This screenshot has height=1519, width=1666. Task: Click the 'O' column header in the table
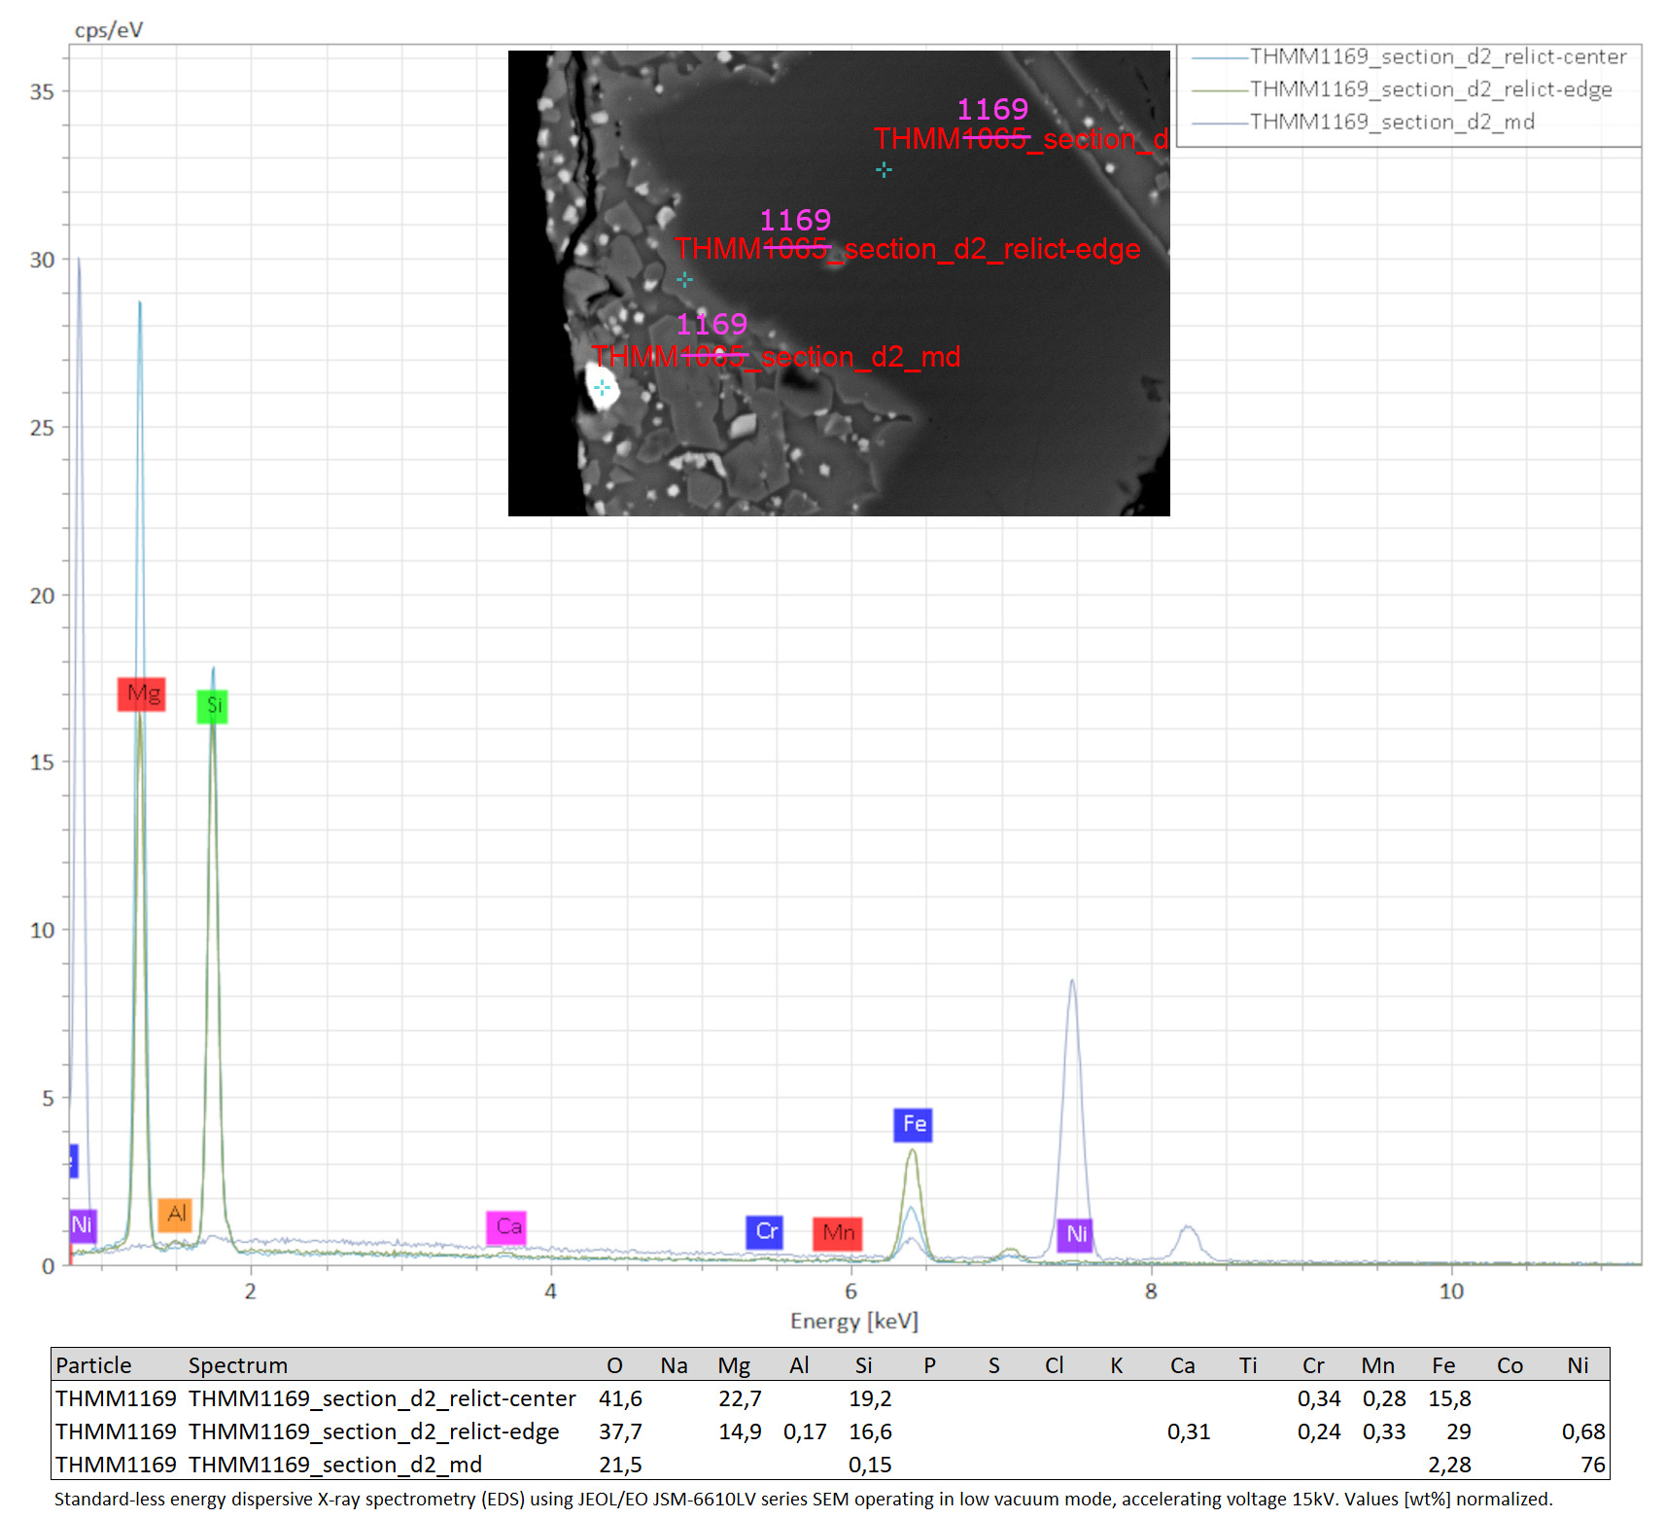point(614,1365)
